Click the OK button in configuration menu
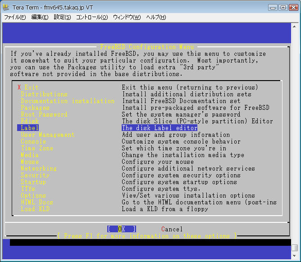This screenshot has width=301, height=262. point(122,229)
